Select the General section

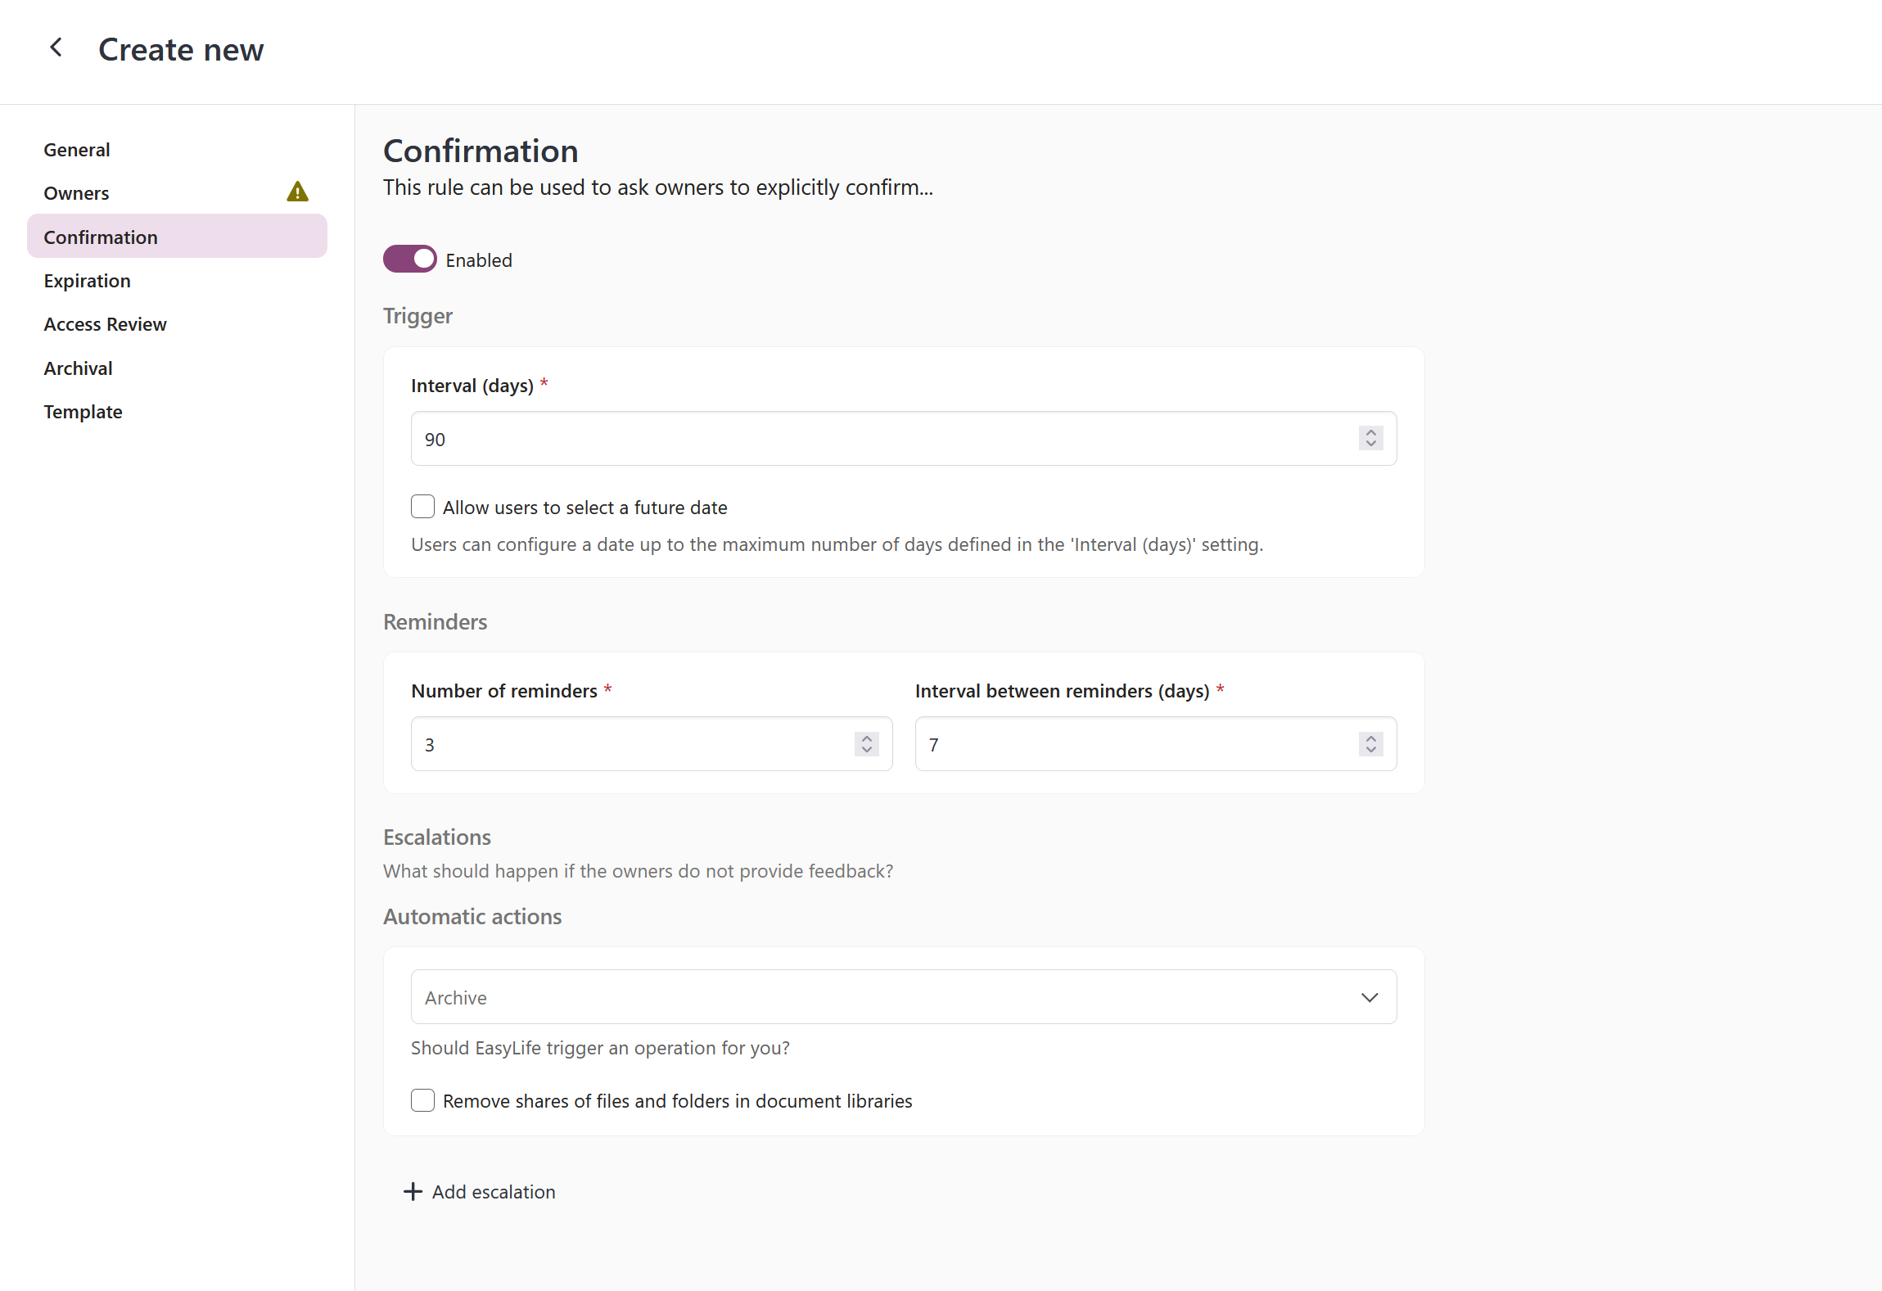77,149
